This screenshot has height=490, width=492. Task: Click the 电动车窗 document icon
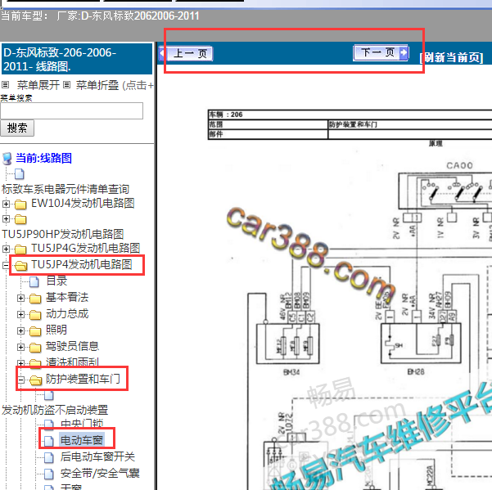coord(49,441)
